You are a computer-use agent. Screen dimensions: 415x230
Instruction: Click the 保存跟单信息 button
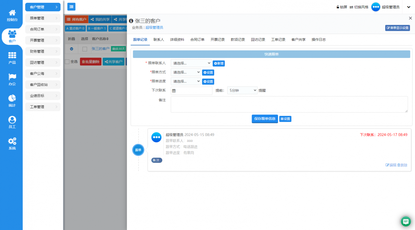[x=265, y=119]
